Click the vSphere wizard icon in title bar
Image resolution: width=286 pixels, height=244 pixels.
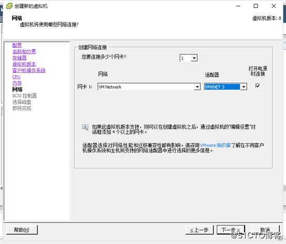point(9,6)
